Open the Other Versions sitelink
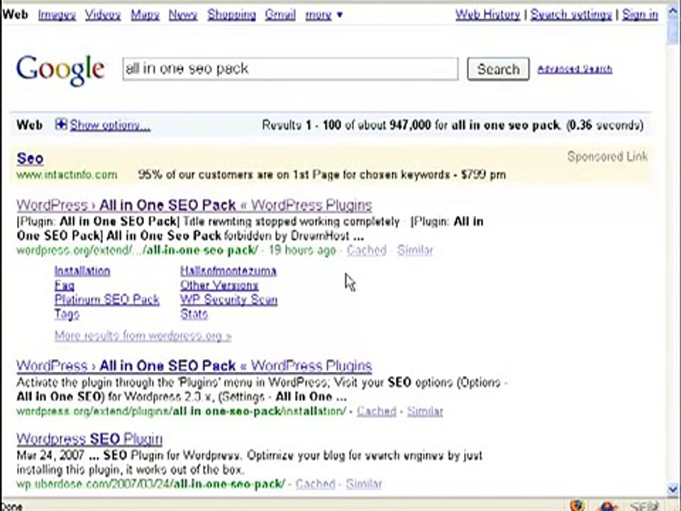The width and height of the screenshot is (681, 511). pyautogui.click(x=219, y=285)
